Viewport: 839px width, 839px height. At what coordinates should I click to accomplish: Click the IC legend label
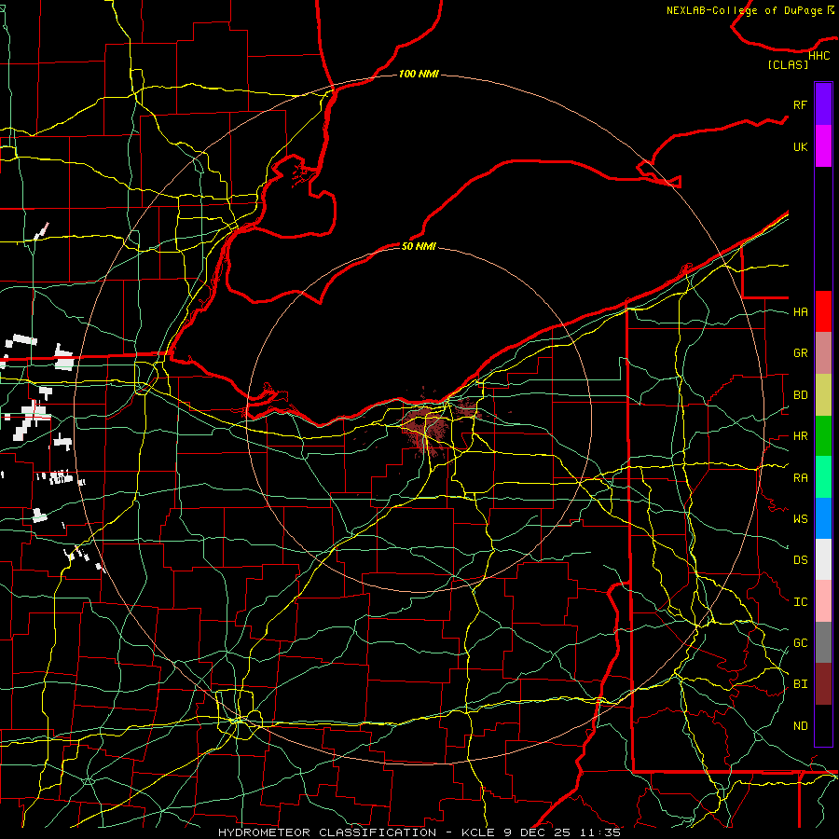[x=801, y=602]
